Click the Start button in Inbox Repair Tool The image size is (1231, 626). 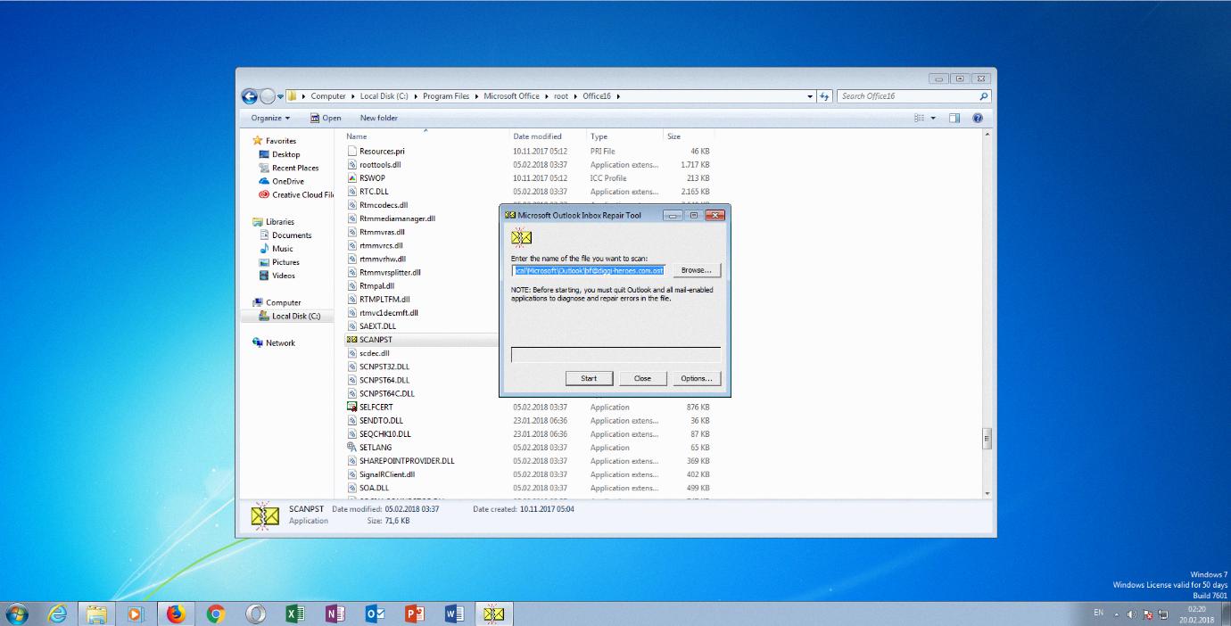click(589, 378)
